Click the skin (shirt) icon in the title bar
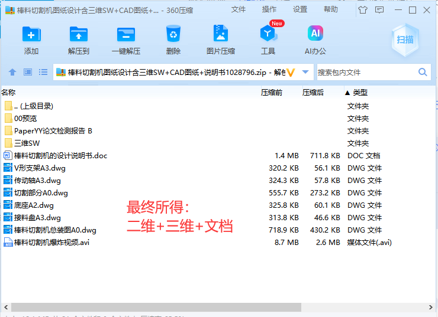The image size is (438, 317). pos(363,10)
